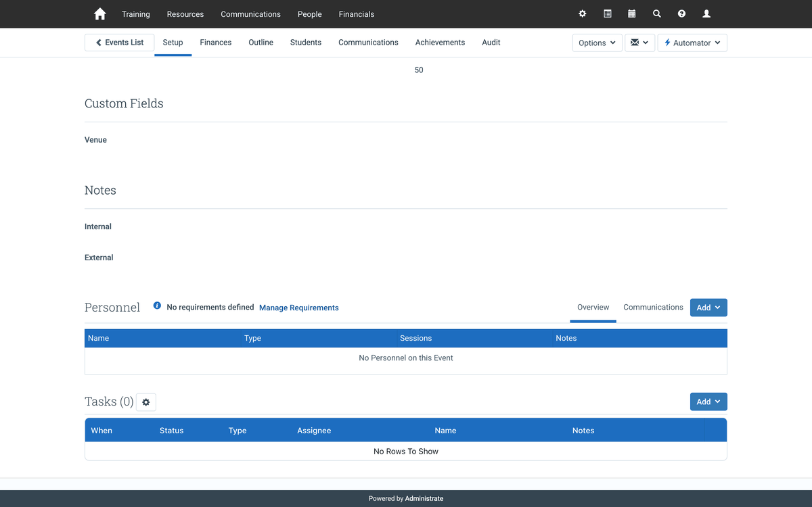Go to the home icon
The height and width of the screenshot is (507, 812).
[x=99, y=14]
